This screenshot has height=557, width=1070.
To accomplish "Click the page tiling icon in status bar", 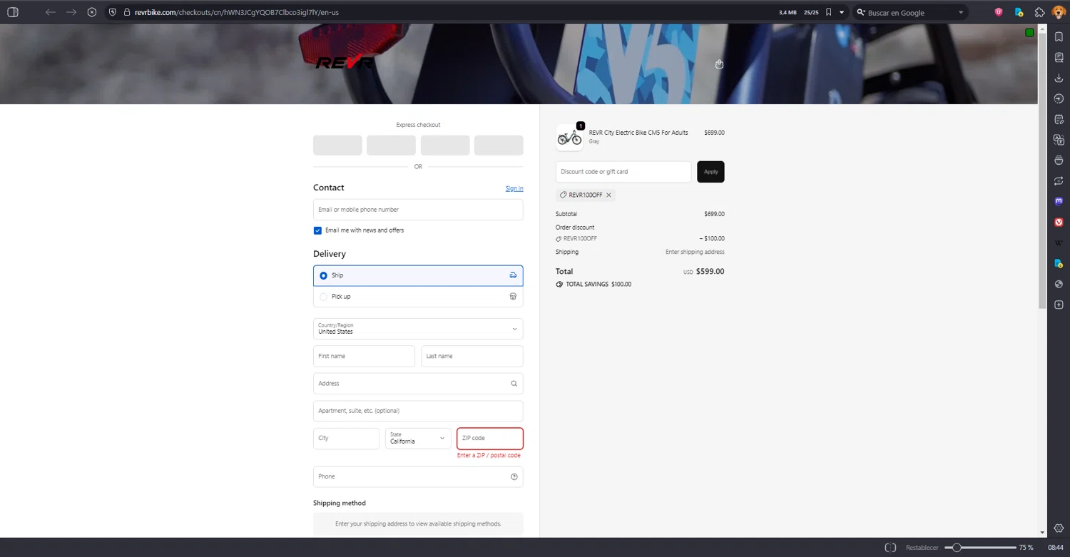I will tap(890, 548).
